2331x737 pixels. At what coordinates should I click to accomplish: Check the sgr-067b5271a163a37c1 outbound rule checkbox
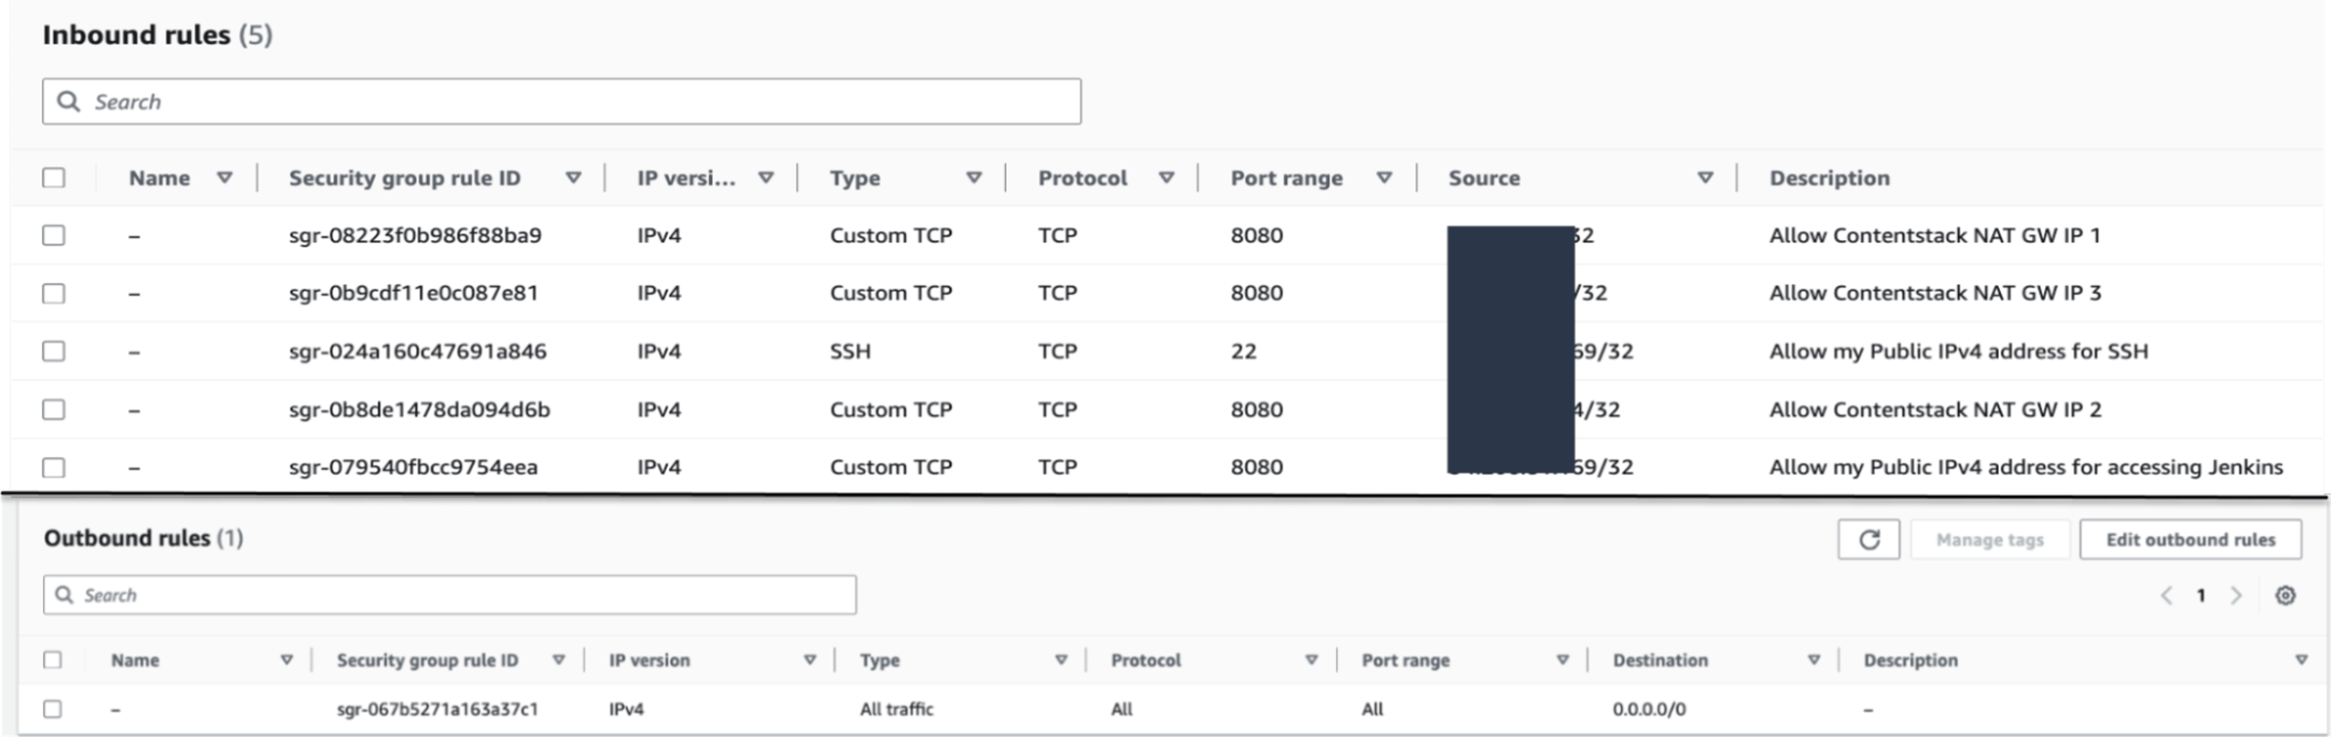[x=52, y=709]
